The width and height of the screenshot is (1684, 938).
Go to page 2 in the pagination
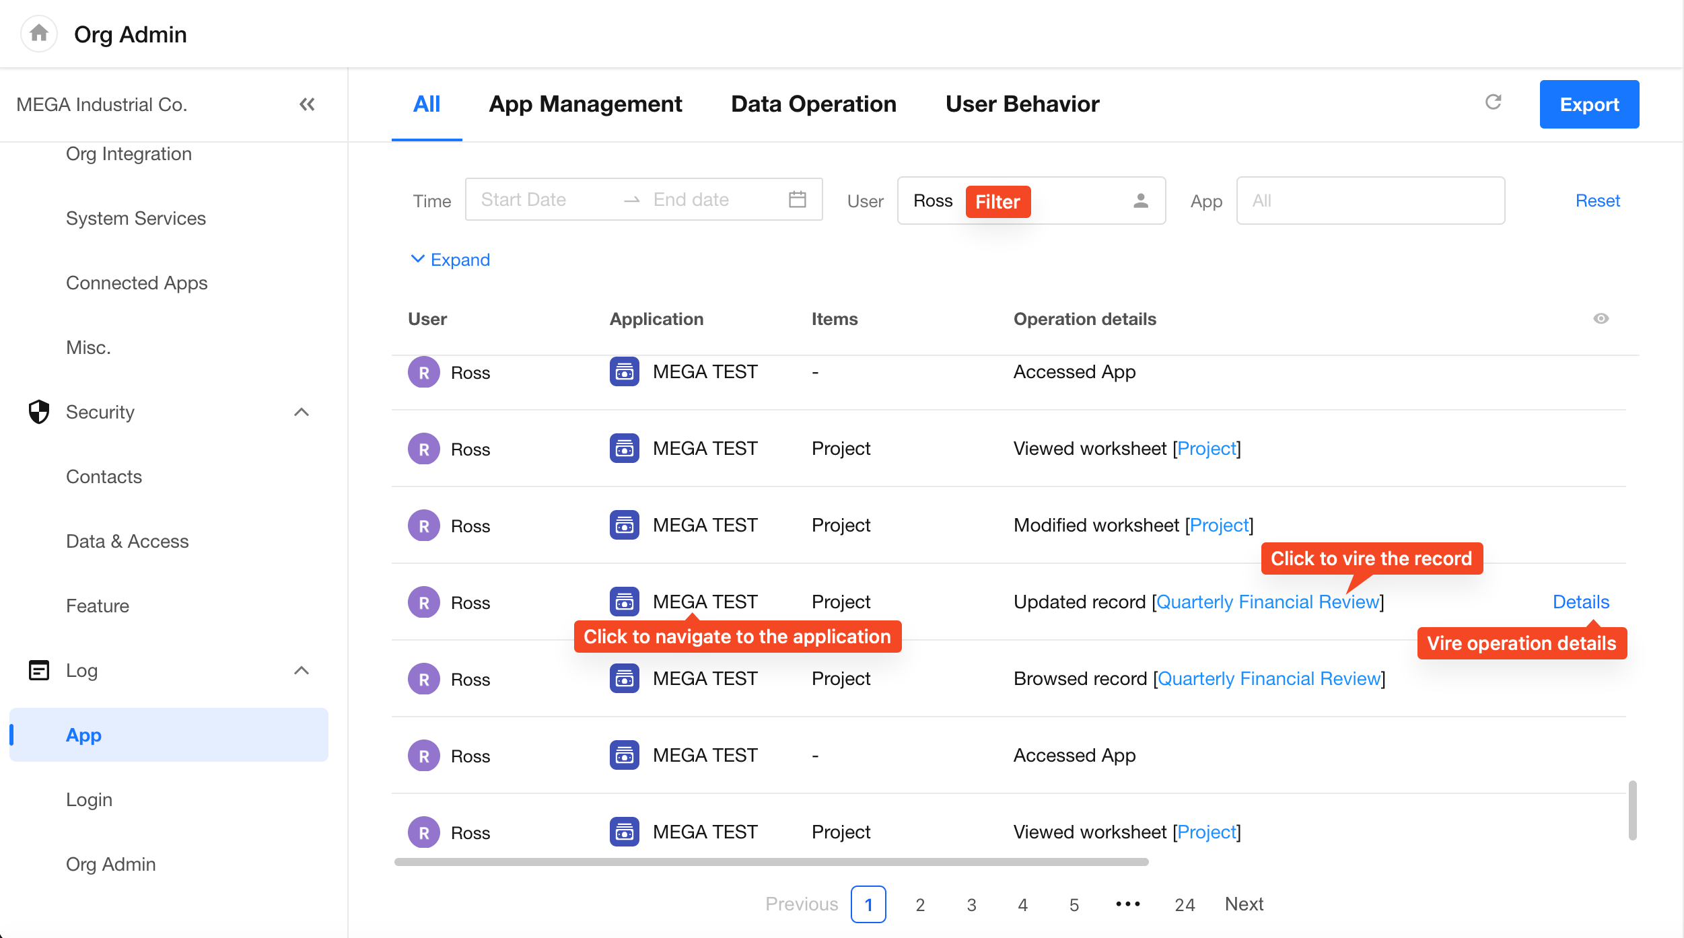click(919, 904)
